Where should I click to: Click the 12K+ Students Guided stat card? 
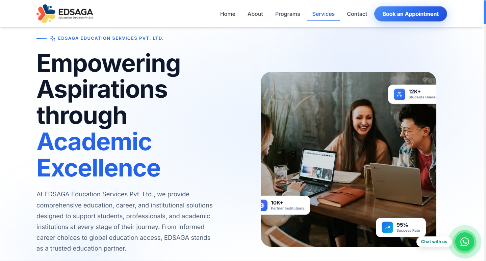[412, 94]
